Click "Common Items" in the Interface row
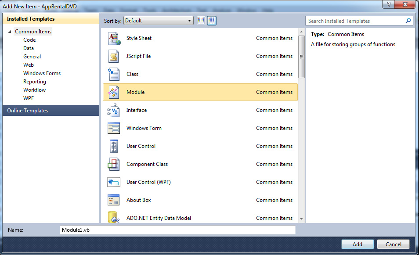419x255 pixels. pos(275,110)
